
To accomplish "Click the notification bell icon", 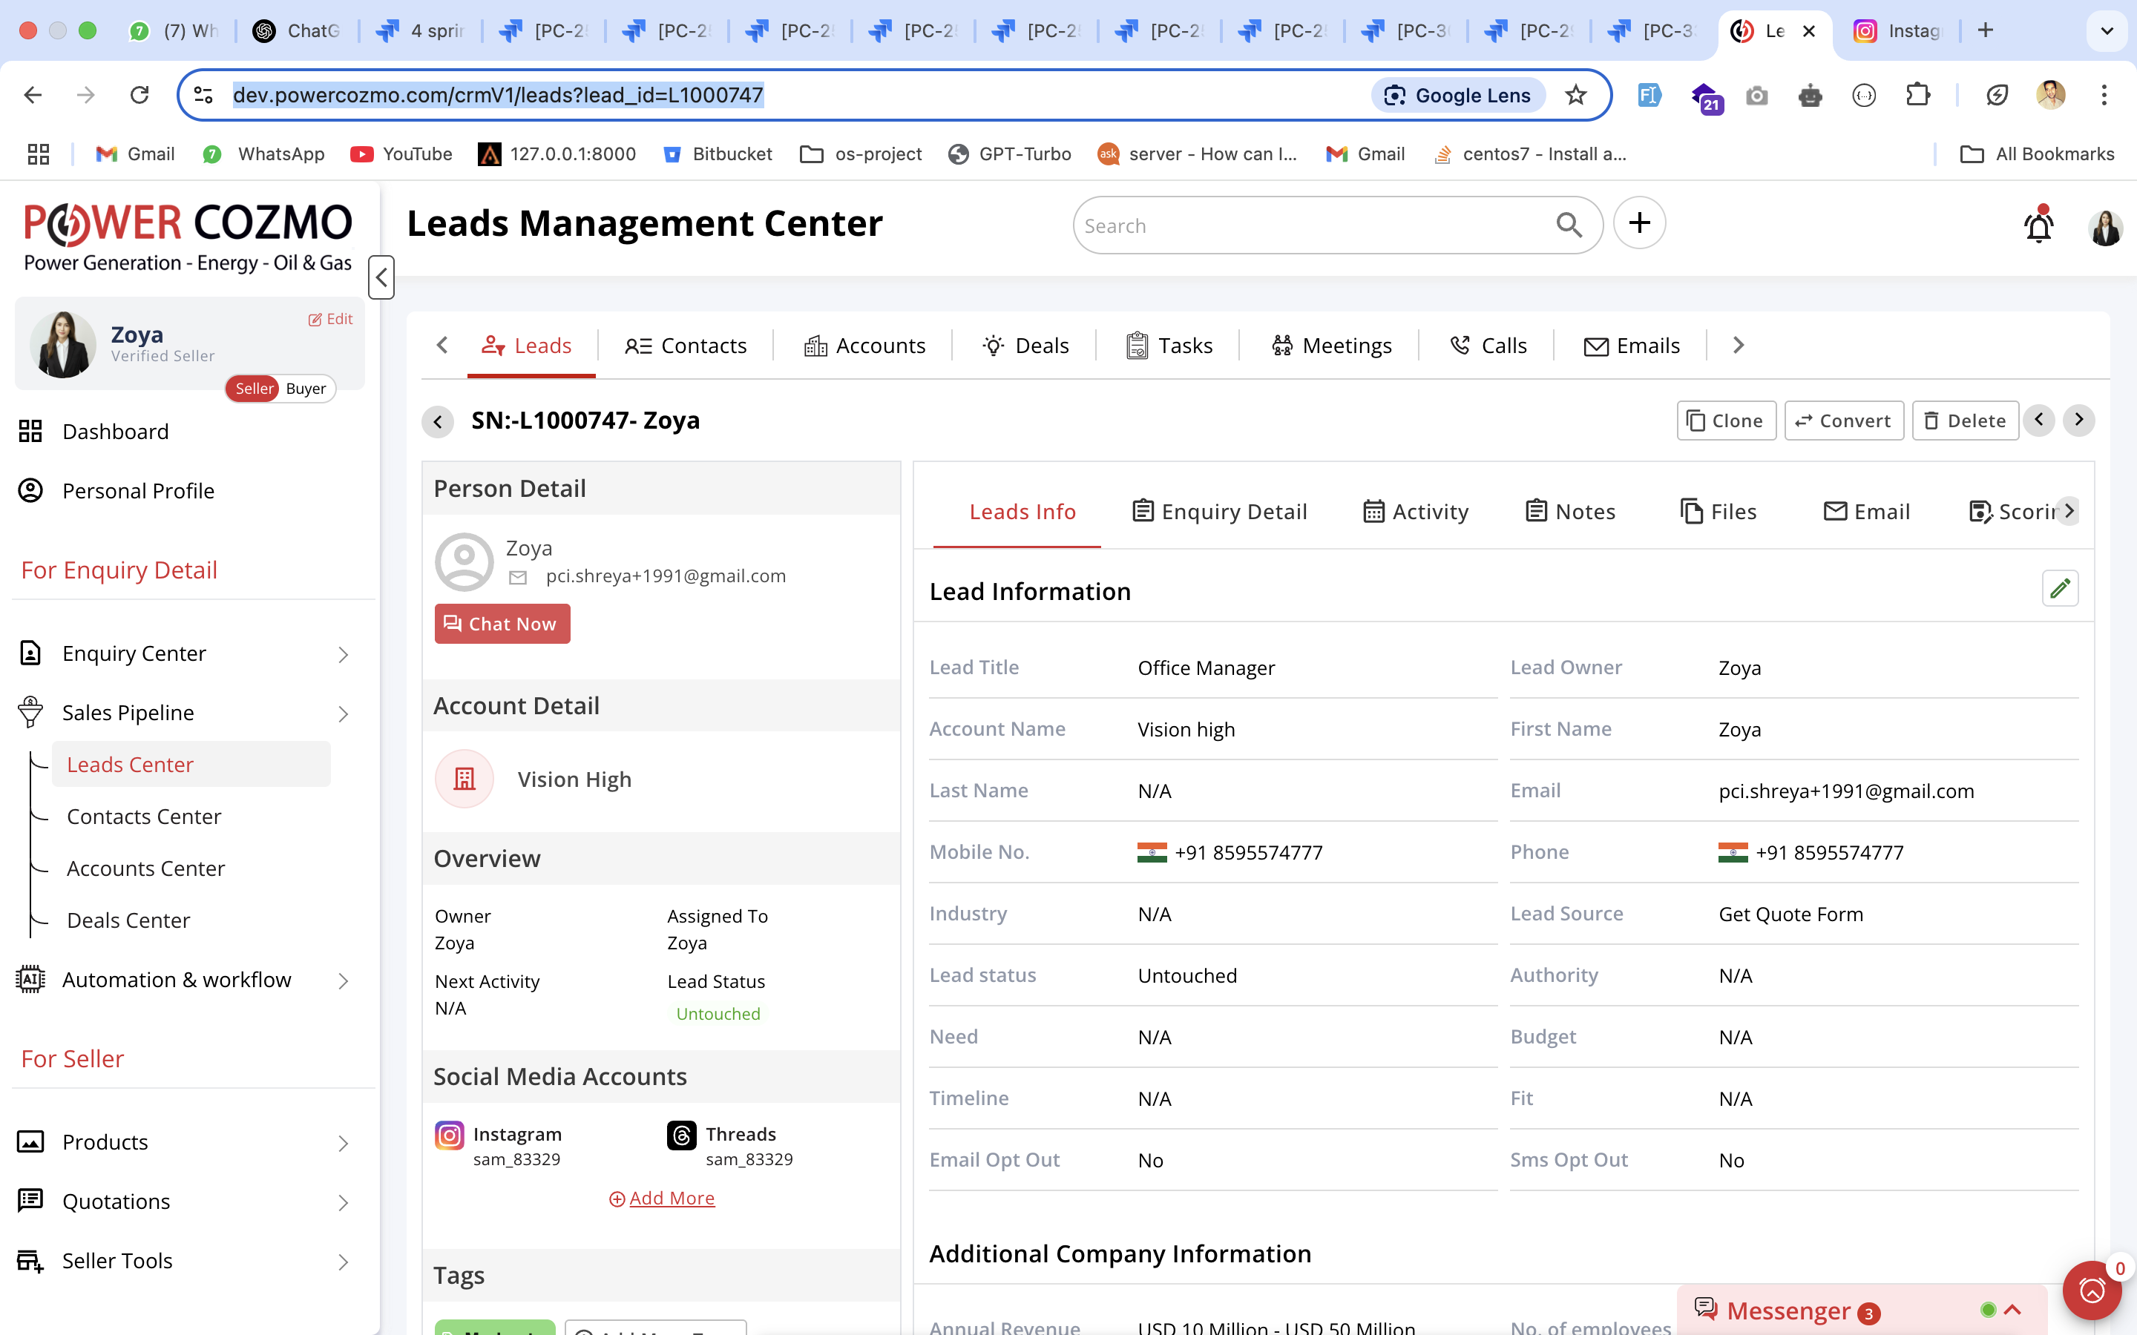I will click(2038, 226).
